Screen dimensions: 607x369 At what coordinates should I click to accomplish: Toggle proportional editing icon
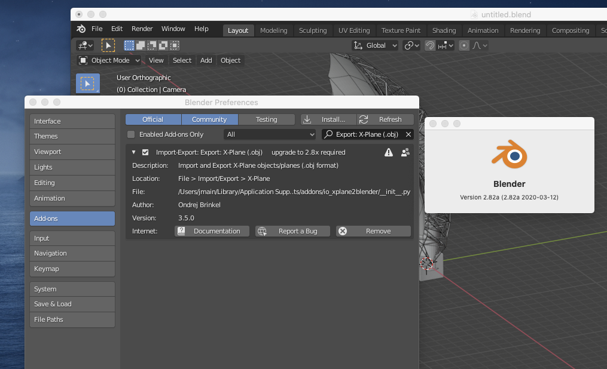click(463, 45)
